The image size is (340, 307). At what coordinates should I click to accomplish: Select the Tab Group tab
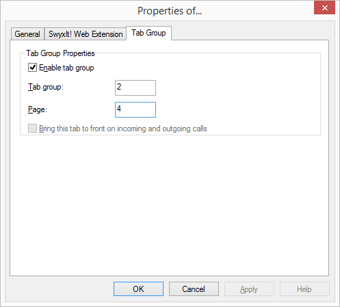click(x=148, y=33)
